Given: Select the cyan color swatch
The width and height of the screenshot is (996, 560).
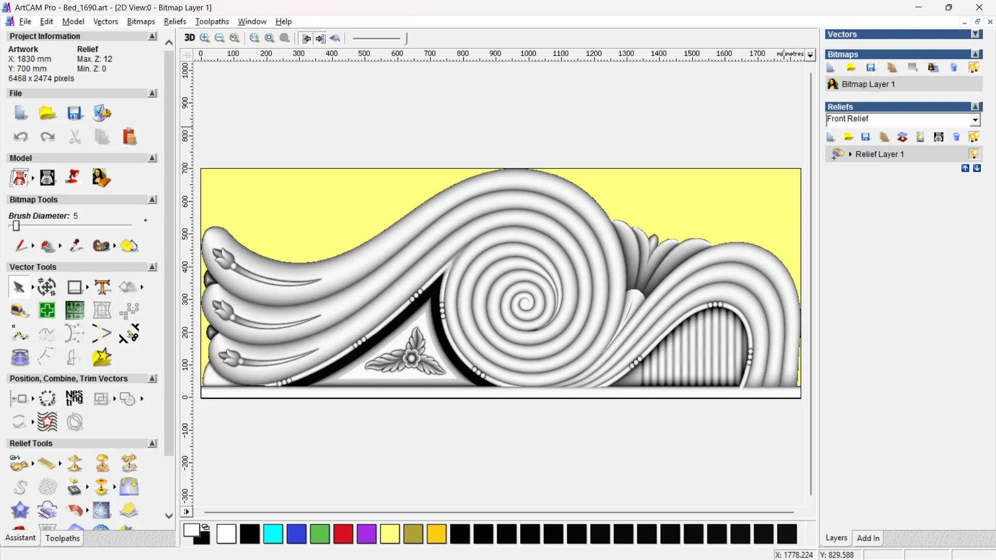Looking at the screenshot, I should pyautogui.click(x=273, y=534).
